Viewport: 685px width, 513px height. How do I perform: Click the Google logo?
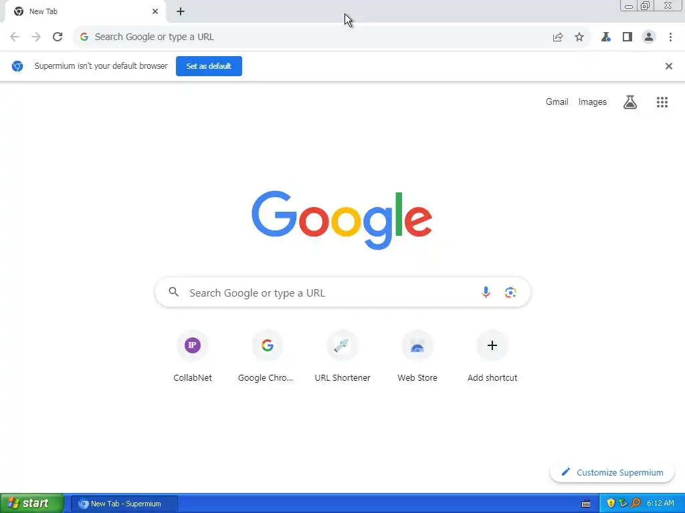tap(342, 220)
